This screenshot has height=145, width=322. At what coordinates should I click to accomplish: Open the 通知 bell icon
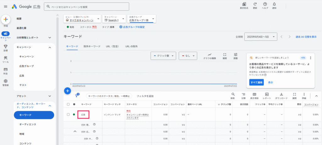point(274,4)
